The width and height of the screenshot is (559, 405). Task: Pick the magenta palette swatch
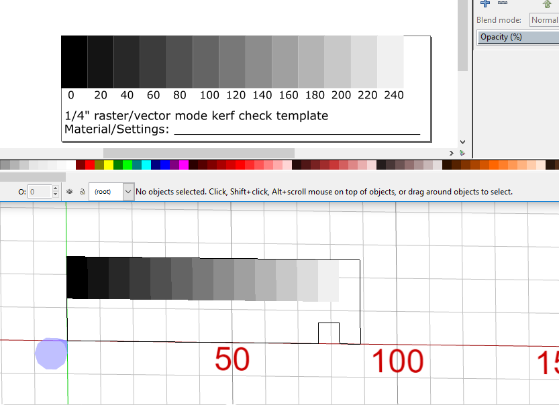pos(184,165)
